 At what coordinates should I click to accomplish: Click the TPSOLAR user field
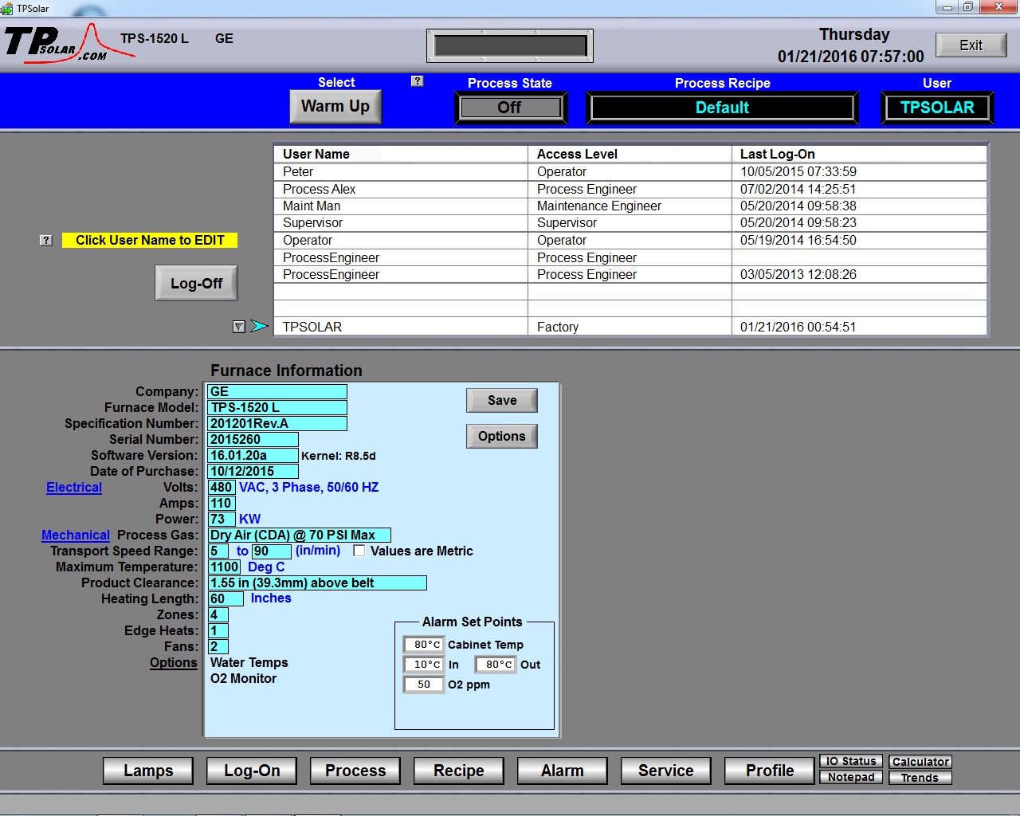[937, 108]
